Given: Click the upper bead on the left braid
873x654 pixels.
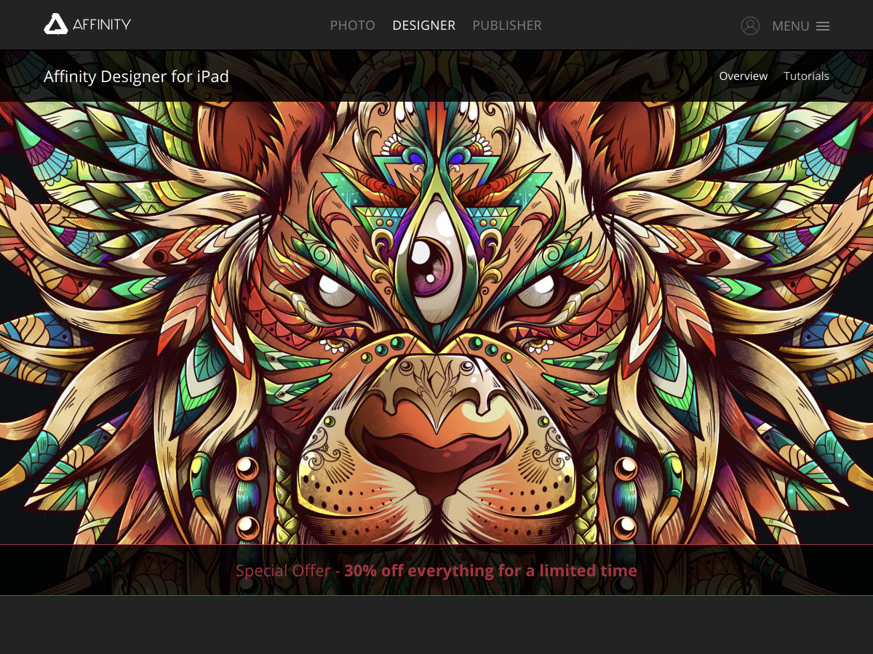Looking at the screenshot, I should pos(247,466).
